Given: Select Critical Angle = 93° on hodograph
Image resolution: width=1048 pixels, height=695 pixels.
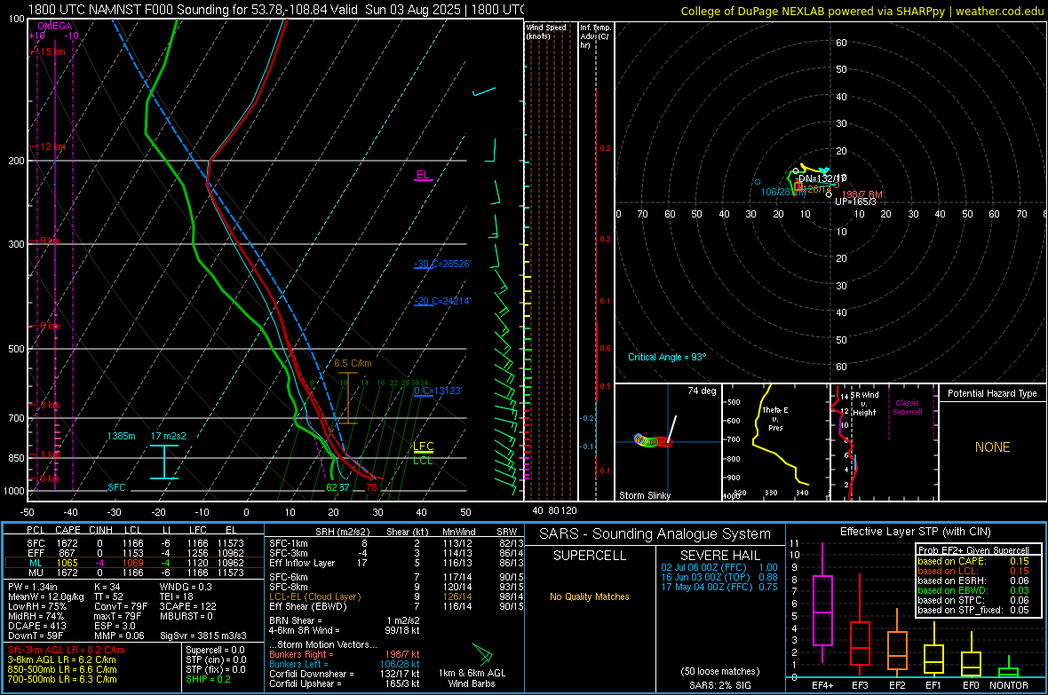Looking at the screenshot, I should pyautogui.click(x=667, y=357).
